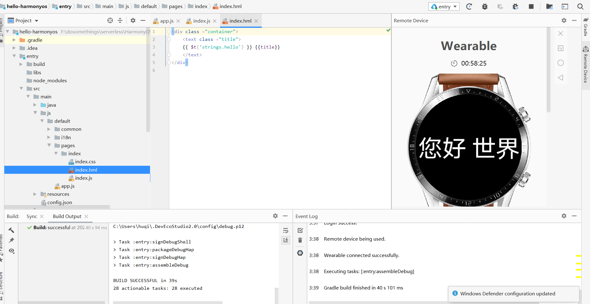Open Search Everywhere magnifier
590x304 pixels.
coord(580,6)
